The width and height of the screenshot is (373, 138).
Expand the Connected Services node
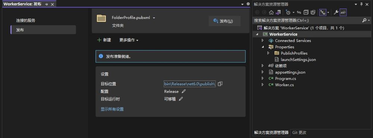263,41
